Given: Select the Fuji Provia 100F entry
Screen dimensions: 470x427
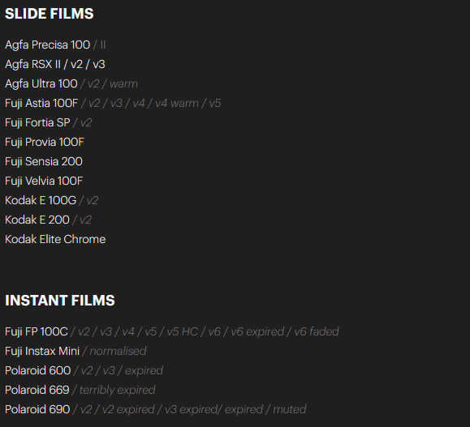Looking at the screenshot, I should pyautogui.click(x=45, y=143).
